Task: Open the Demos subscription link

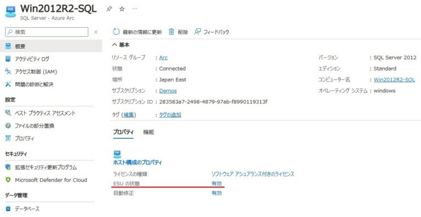Action: [x=168, y=90]
